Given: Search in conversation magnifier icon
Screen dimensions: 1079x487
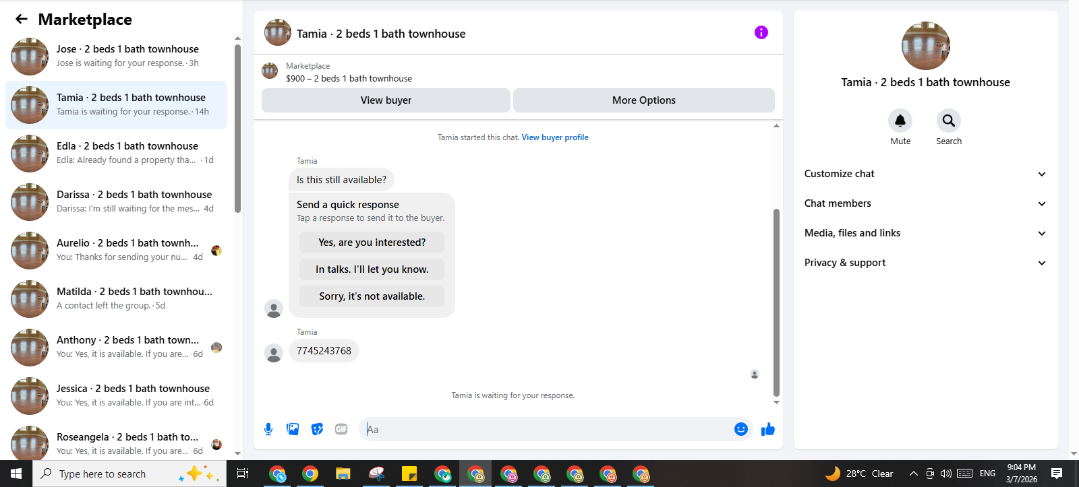Looking at the screenshot, I should click(x=949, y=121).
